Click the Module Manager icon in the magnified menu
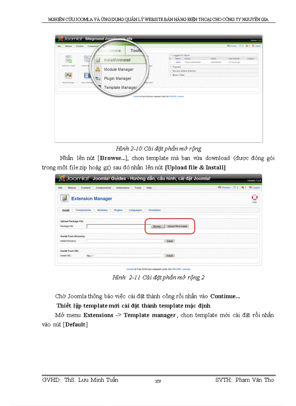Image resolution: width=296 pixels, height=406 pixels. tap(98, 69)
